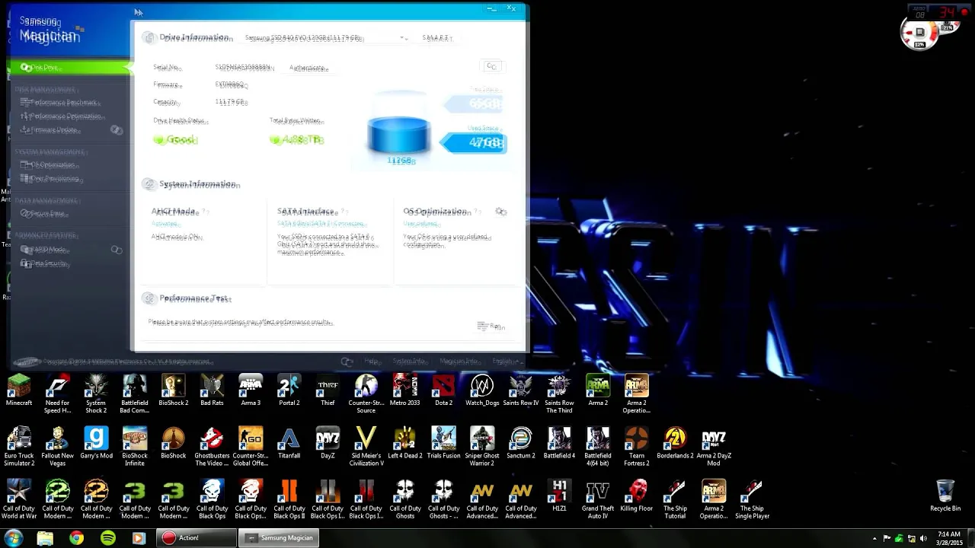Viewport: 975px width, 548px height.
Task: Show hidden system tray icons
Action: [x=874, y=539]
